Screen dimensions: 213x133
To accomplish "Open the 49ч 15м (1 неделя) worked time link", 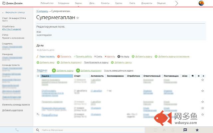I will [12, 29].
